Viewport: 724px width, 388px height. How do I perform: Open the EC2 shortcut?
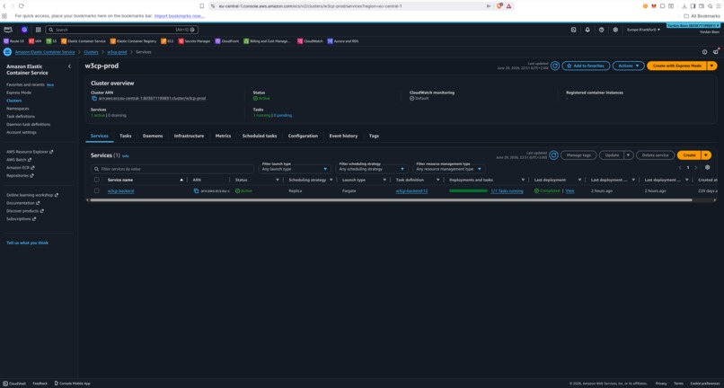pos(167,41)
